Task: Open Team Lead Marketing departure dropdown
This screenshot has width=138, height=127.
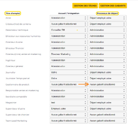Action: click(107, 121)
